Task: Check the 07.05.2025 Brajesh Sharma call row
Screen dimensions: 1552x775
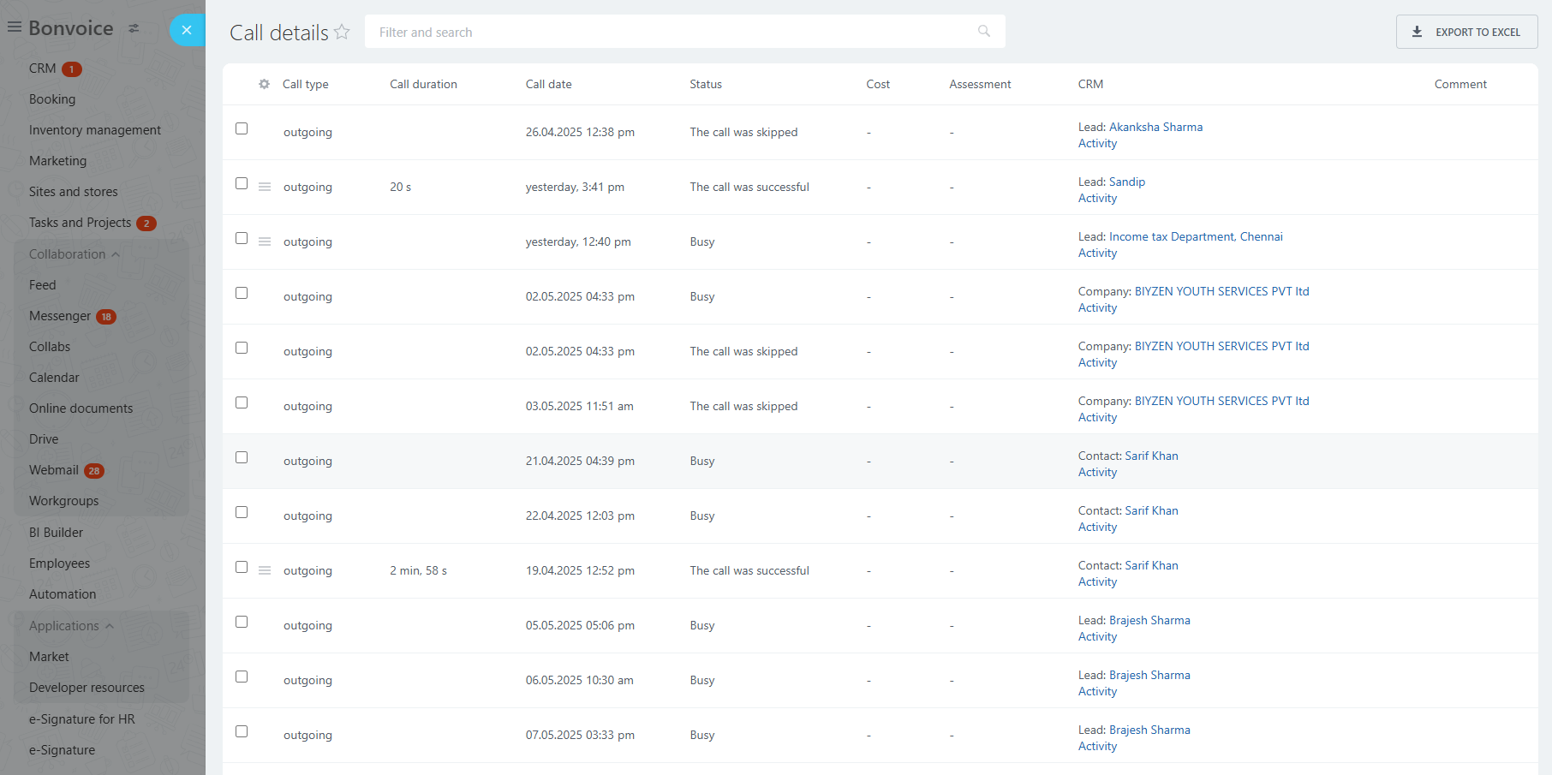Action: pos(242,731)
